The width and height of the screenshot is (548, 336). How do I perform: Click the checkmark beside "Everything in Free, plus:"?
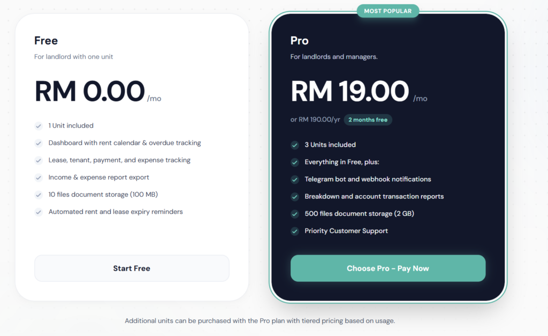[x=294, y=162]
